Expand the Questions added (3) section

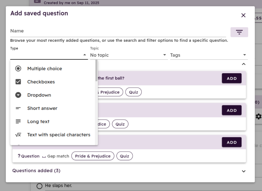[x=244, y=171]
